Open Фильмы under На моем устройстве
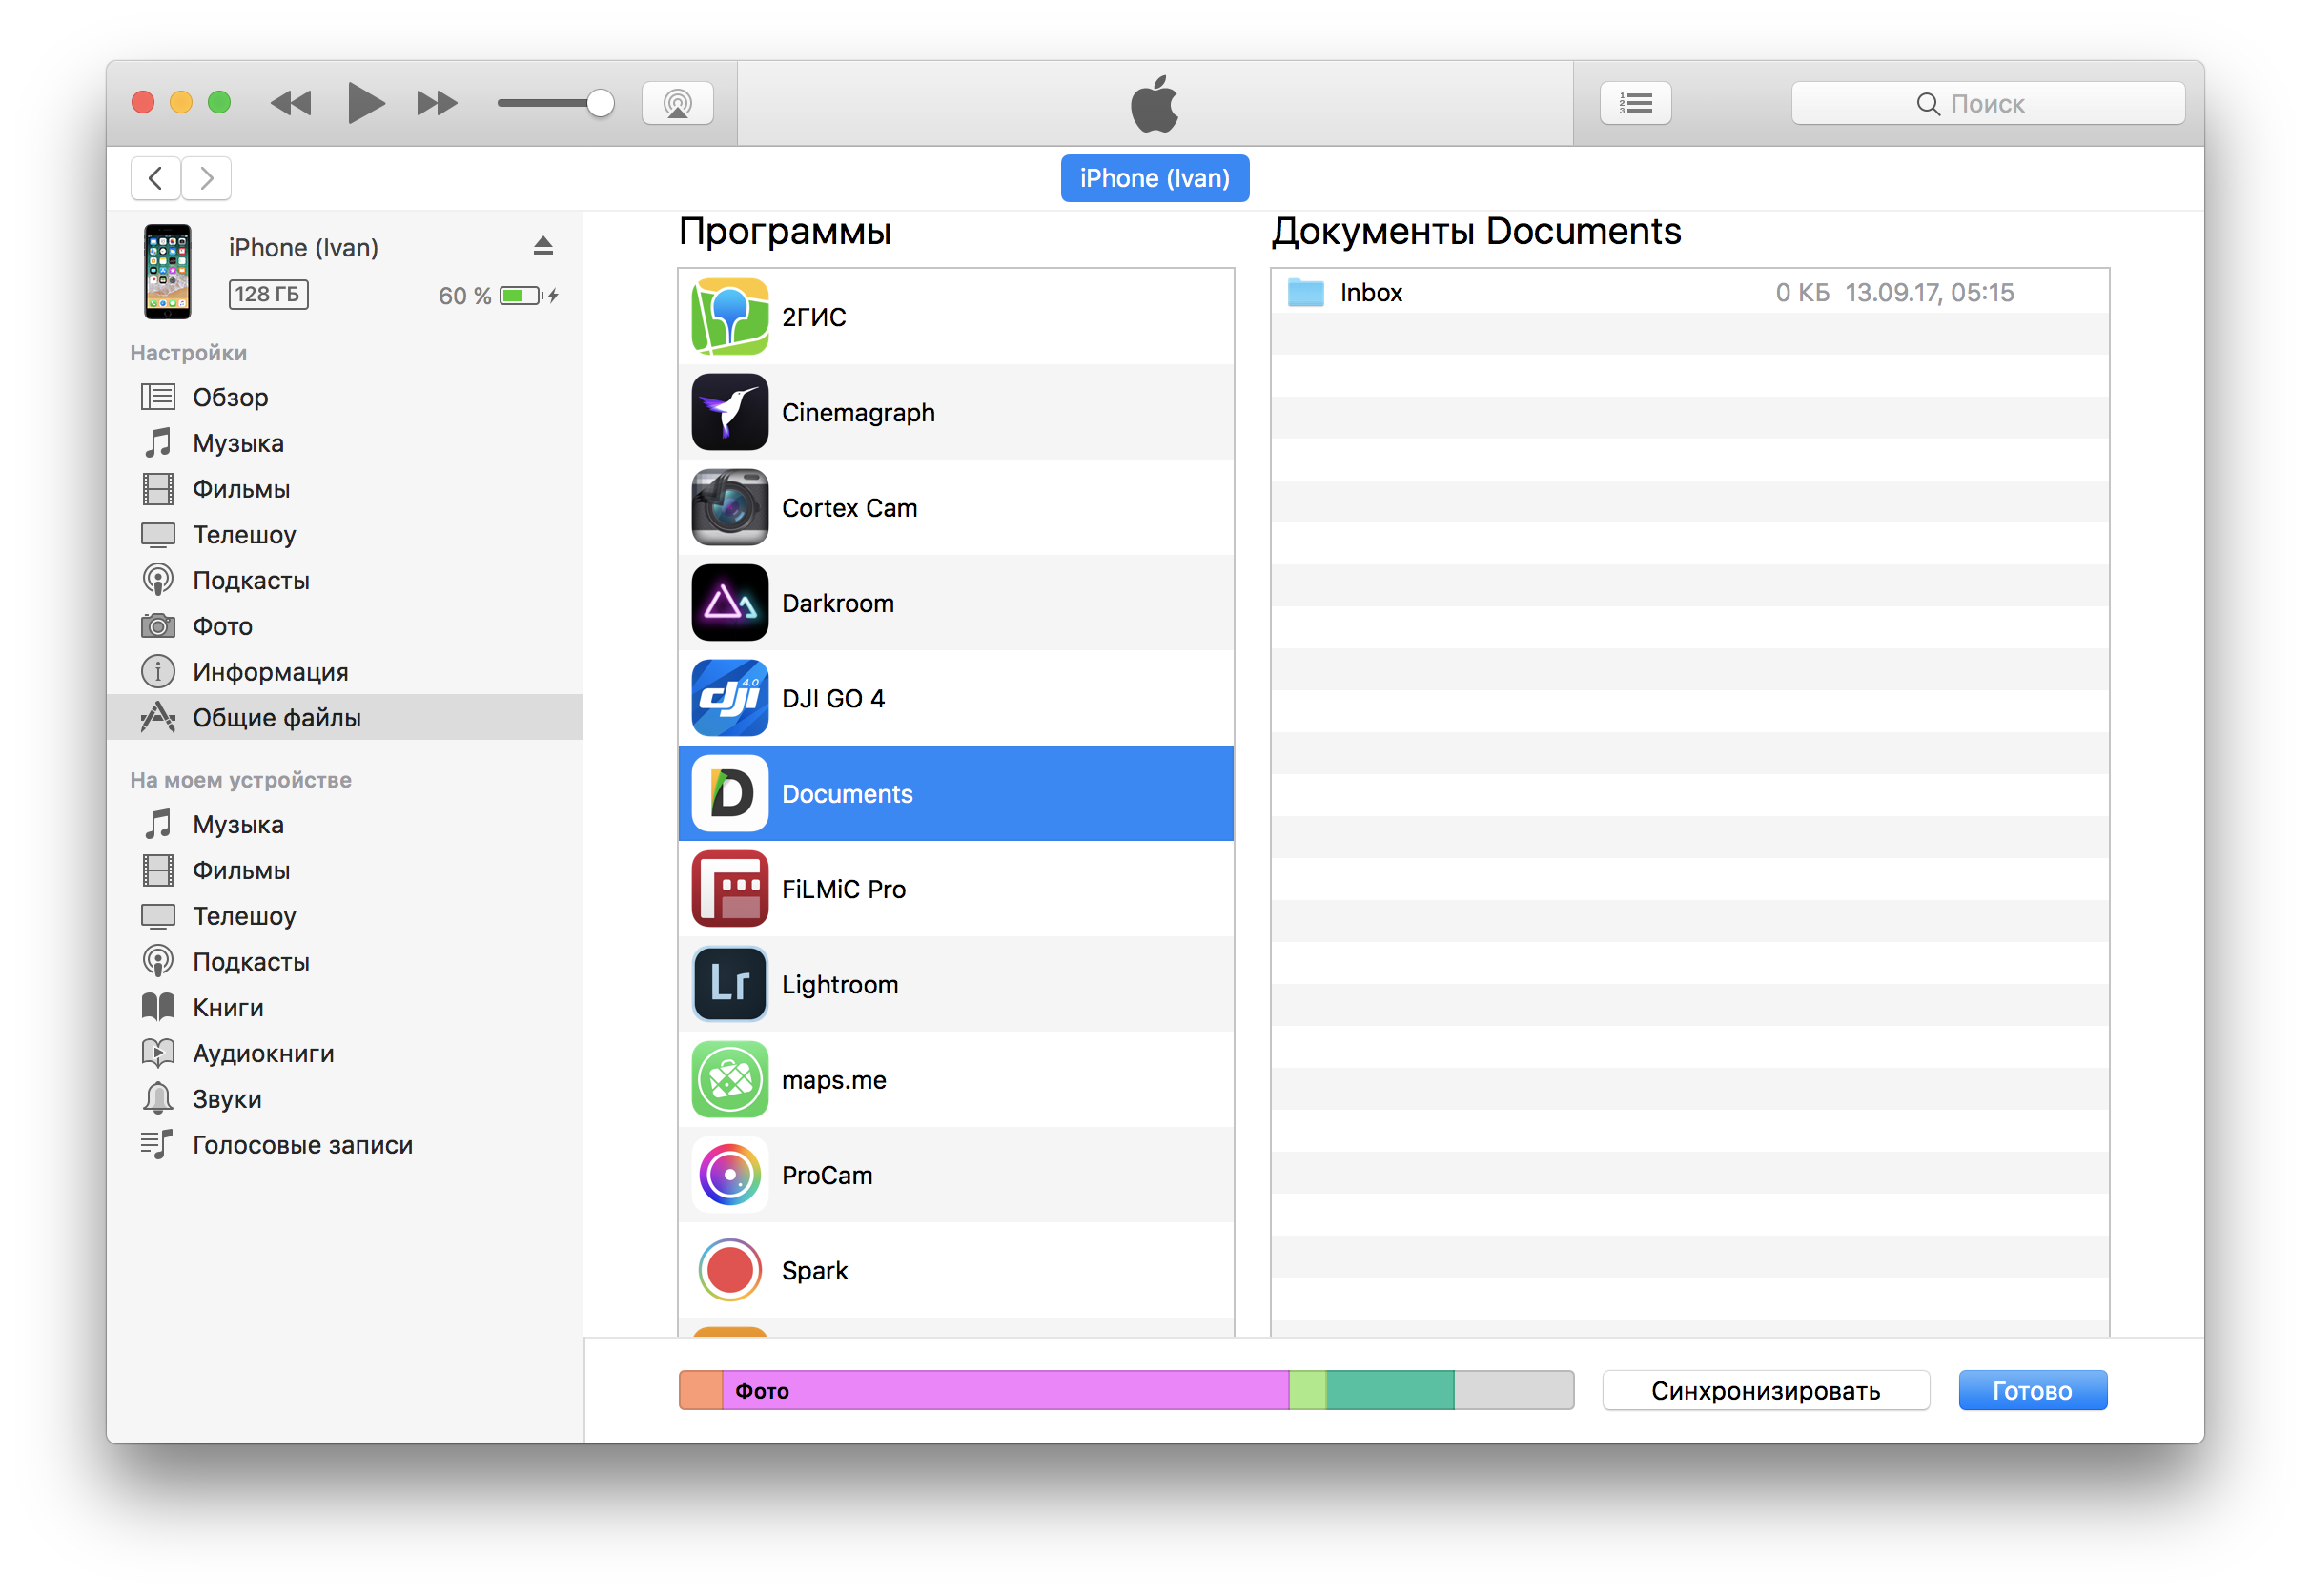 [x=345, y=871]
